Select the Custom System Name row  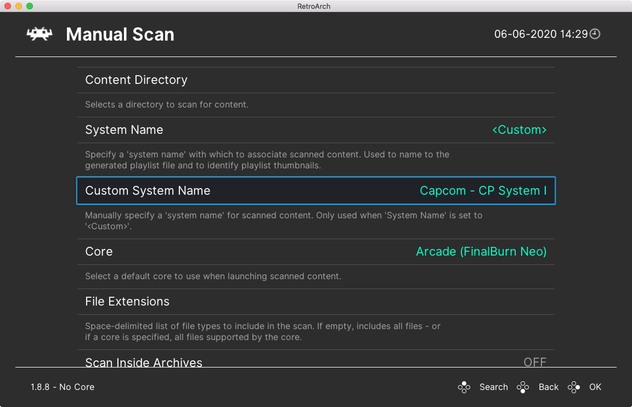[316, 190]
